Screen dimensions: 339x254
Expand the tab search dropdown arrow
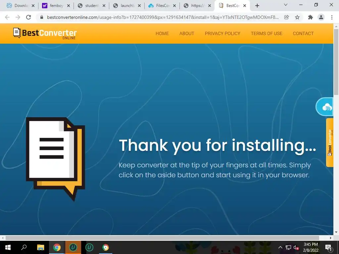click(x=286, y=5)
